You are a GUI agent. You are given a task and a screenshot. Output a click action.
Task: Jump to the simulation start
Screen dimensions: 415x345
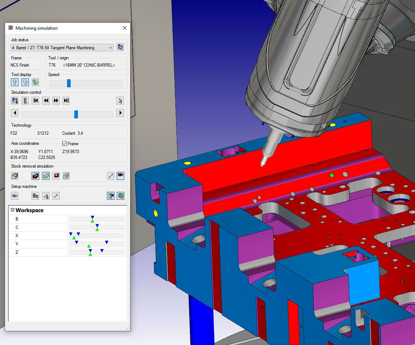36,101
